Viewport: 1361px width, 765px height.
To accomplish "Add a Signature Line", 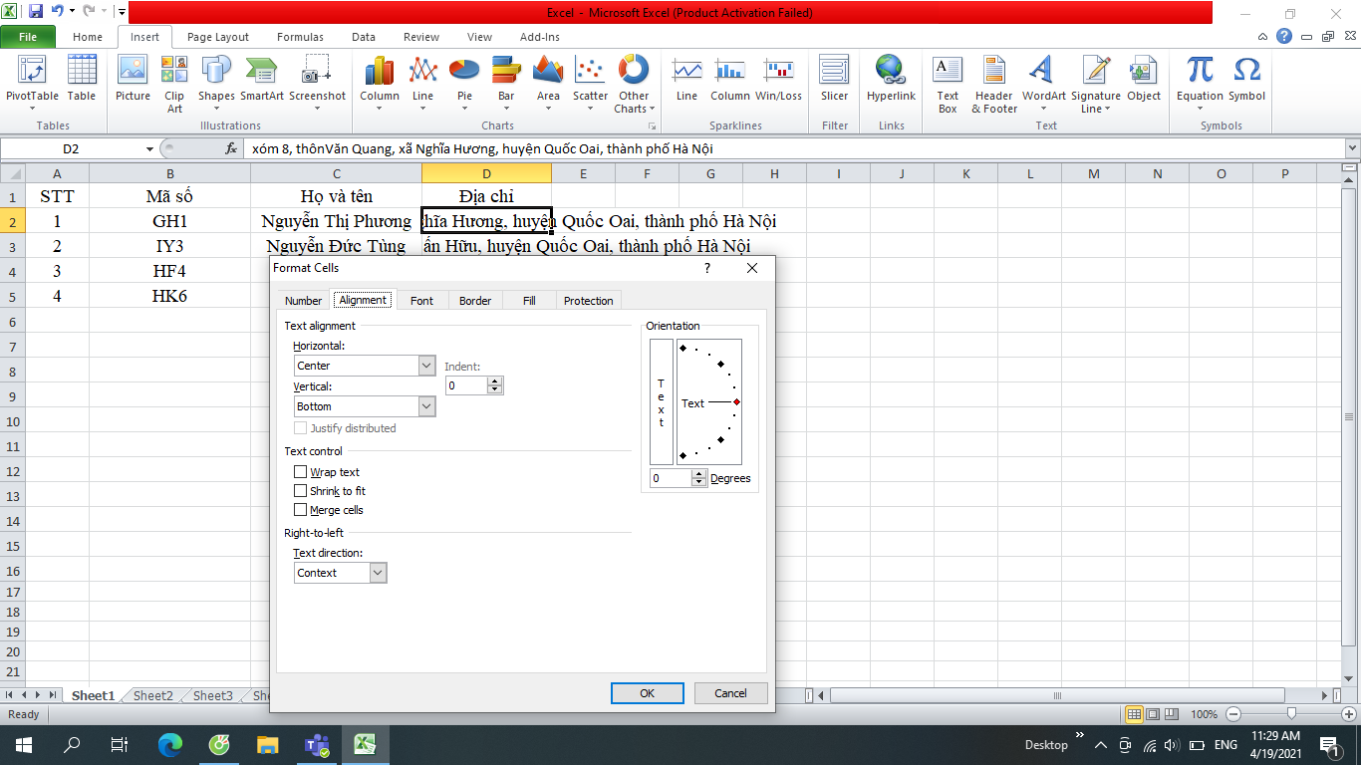I will [x=1096, y=85].
